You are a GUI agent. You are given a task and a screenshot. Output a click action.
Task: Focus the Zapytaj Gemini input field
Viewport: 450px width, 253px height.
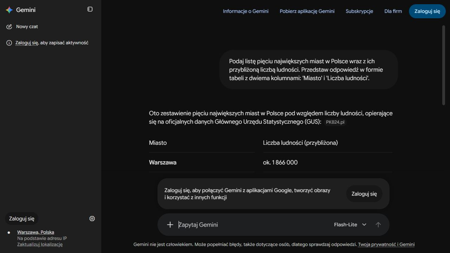(x=254, y=225)
